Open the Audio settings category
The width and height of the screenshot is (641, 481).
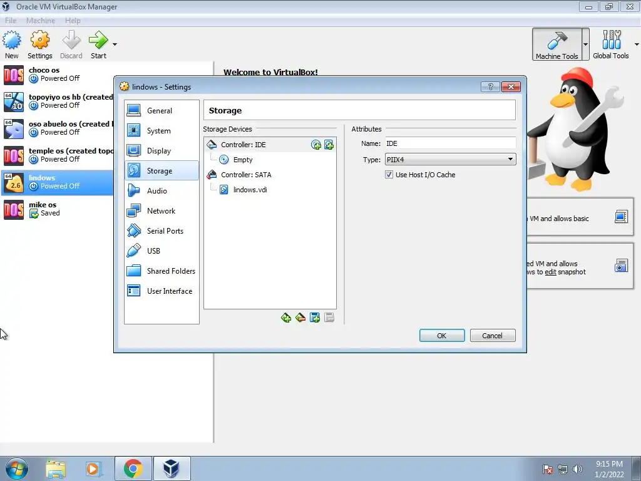tap(162, 191)
